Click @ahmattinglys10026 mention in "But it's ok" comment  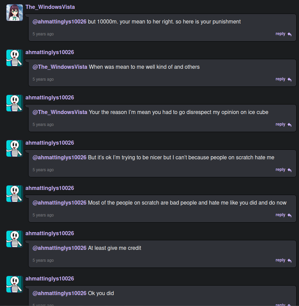[59, 158]
